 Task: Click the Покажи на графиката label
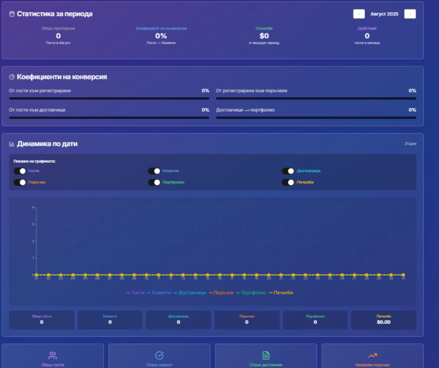point(35,161)
